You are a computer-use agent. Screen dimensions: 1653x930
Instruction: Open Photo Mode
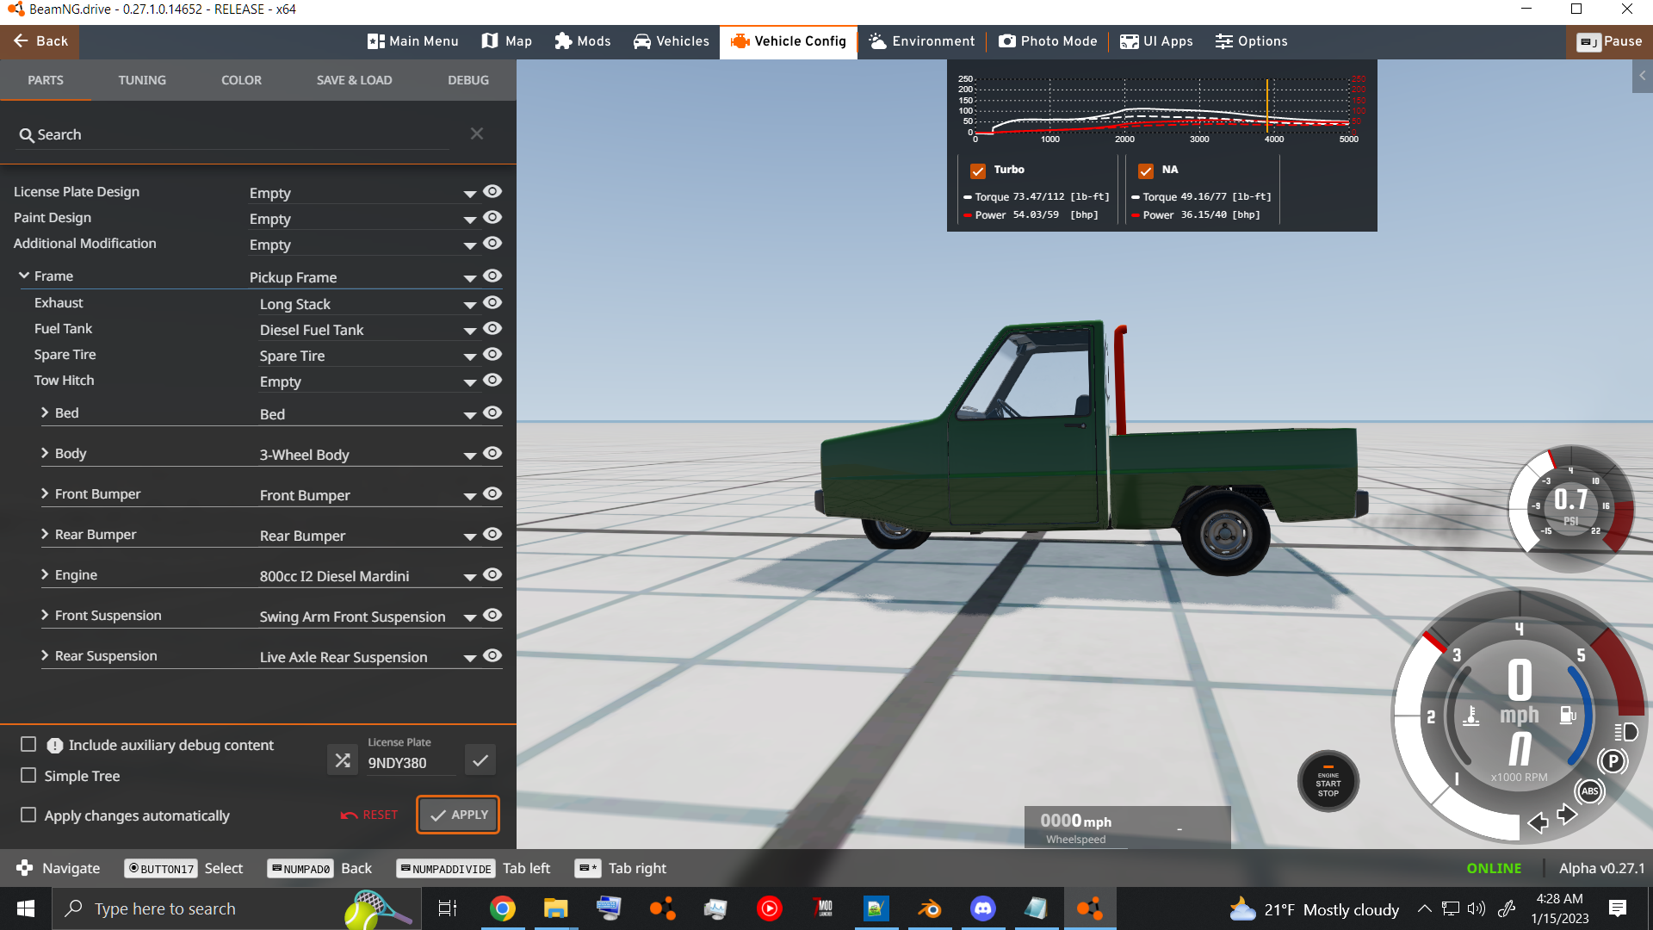(1048, 41)
